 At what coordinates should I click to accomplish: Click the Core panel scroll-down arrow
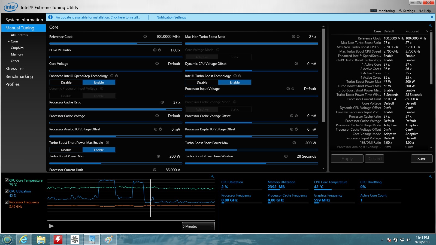tap(323, 169)
